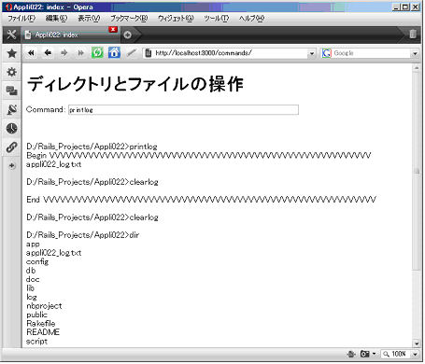Screen dimensions: 425x364
Task: Open the Feeds satellite dish panel
Action: coord(12,109)
